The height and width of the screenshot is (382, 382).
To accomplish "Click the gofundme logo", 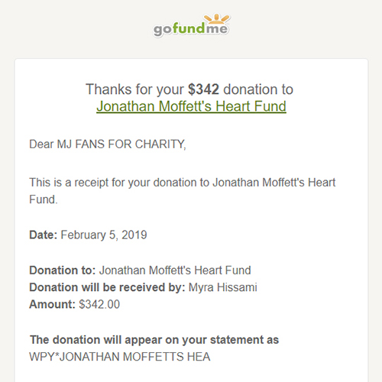I will [x=191, y=26].
